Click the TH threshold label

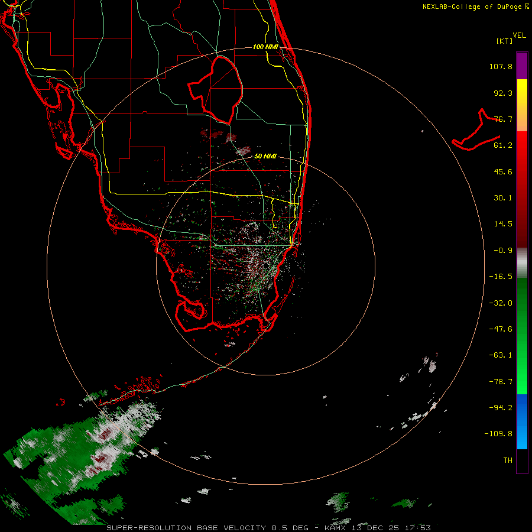(508, 460)
